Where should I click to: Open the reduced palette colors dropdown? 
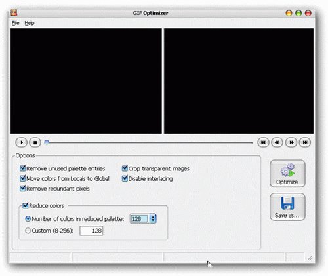(153, 219)
